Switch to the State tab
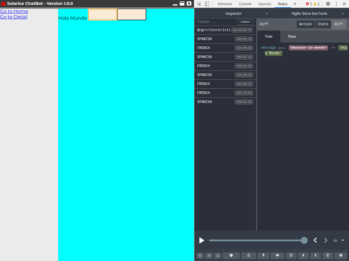This screenshot has width=349, height=261. pos(323,24)
